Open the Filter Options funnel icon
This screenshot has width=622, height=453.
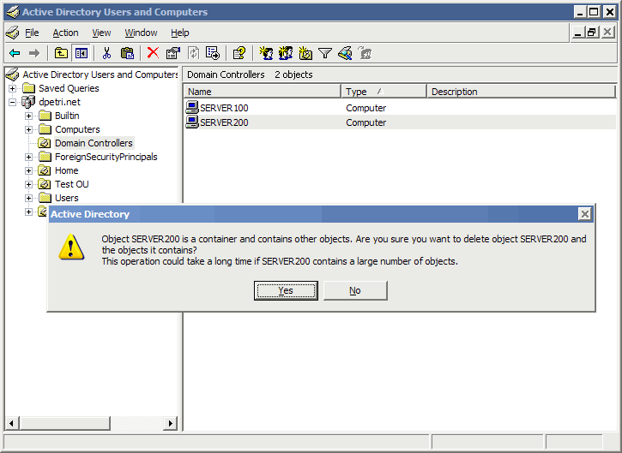(325, 53)
